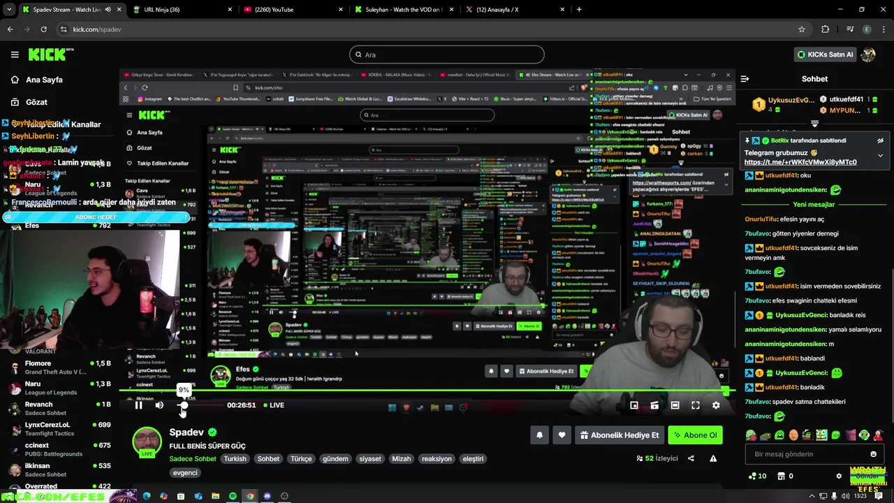Follow Spadev with the heart button
This screenshot has height=503, width=894.
click(562, 435)
